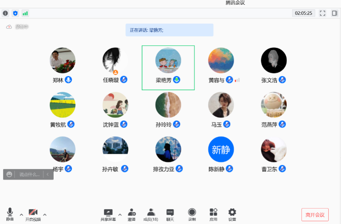Click the Share Screen (共享屏幕) button

point(108,214)
